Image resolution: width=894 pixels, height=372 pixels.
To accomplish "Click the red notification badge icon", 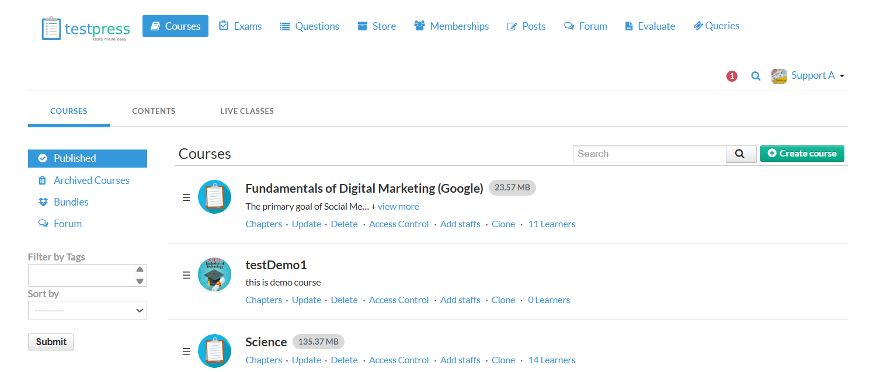I will pos(732,76).
